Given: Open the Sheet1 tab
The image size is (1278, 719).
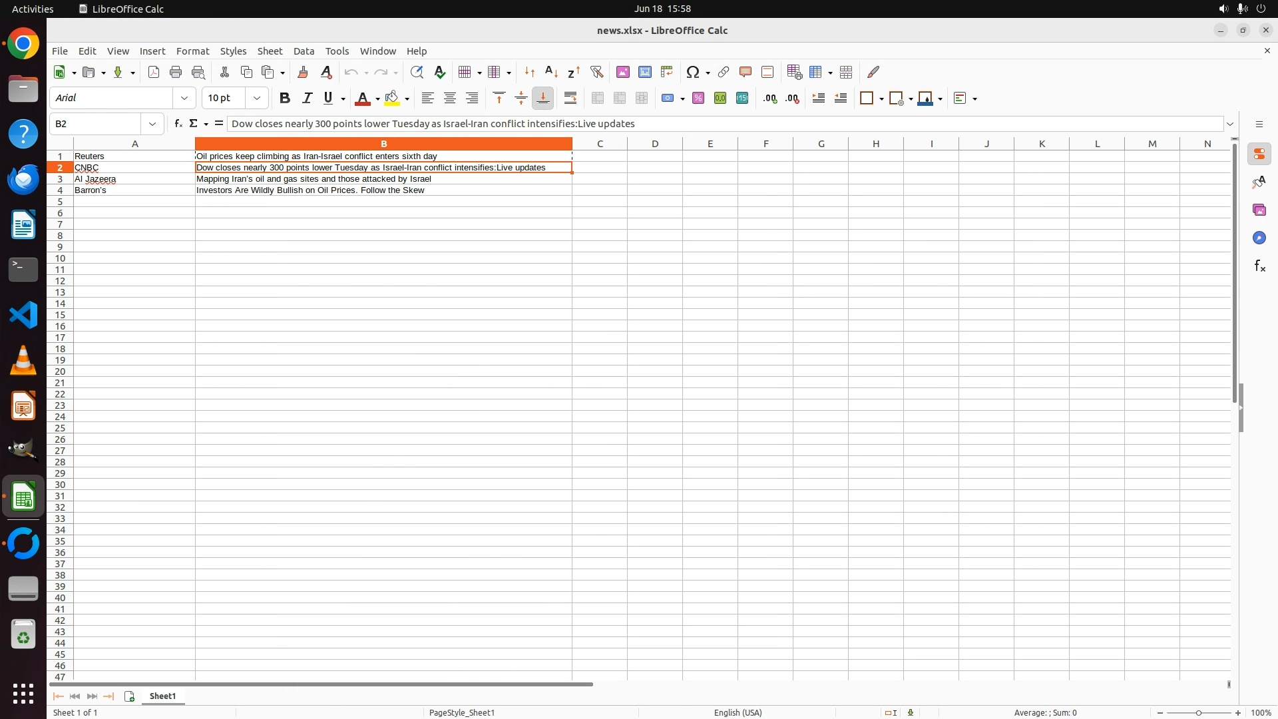Looking at the screenshot, I should (x=162, y=696).
